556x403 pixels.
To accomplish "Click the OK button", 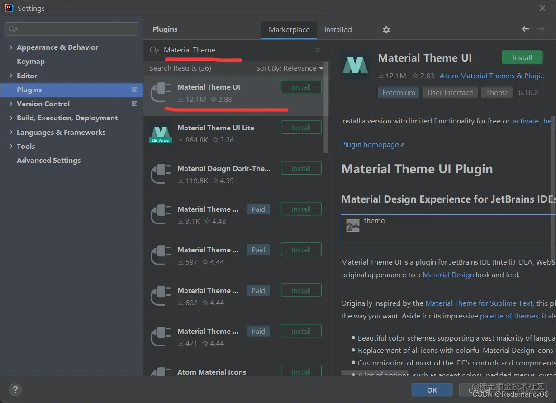I will point(432,390).
